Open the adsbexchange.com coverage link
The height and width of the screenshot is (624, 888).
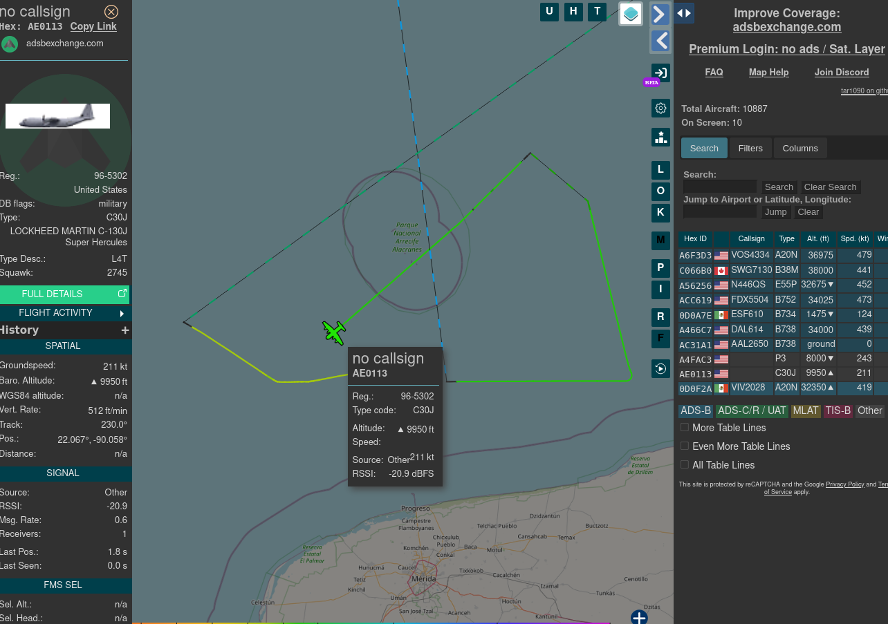coord(787,27)
